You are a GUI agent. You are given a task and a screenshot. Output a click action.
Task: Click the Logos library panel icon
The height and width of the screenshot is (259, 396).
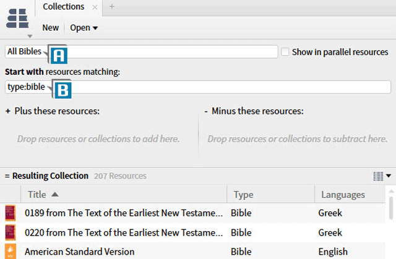(x=17, y=18)
